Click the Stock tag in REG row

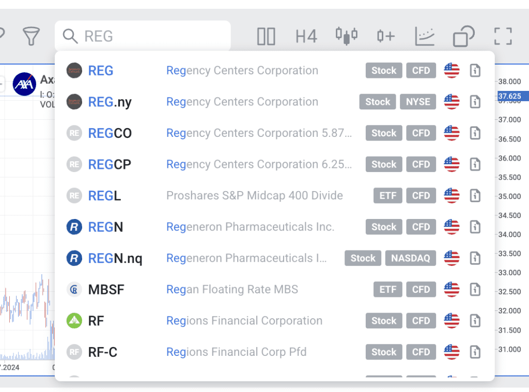pyautogui.click(x=384, y=71)
